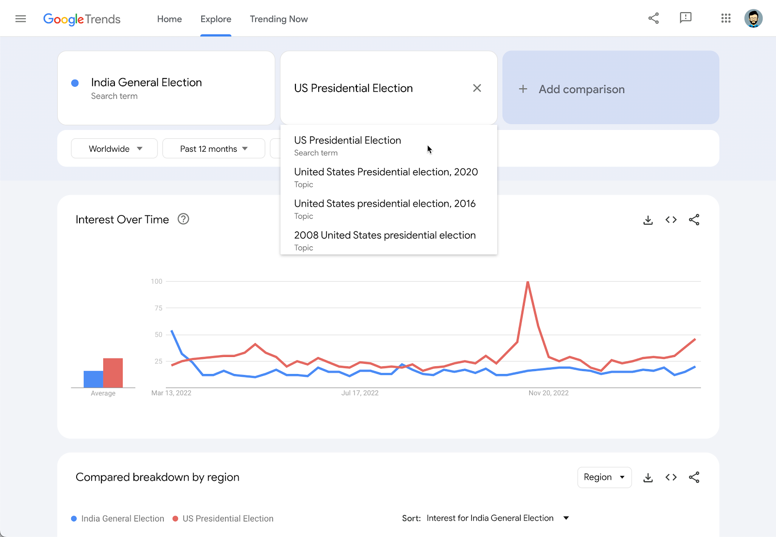Open the Google account avatar
Viewport: 776px width, 537px height.
(753, 18)
